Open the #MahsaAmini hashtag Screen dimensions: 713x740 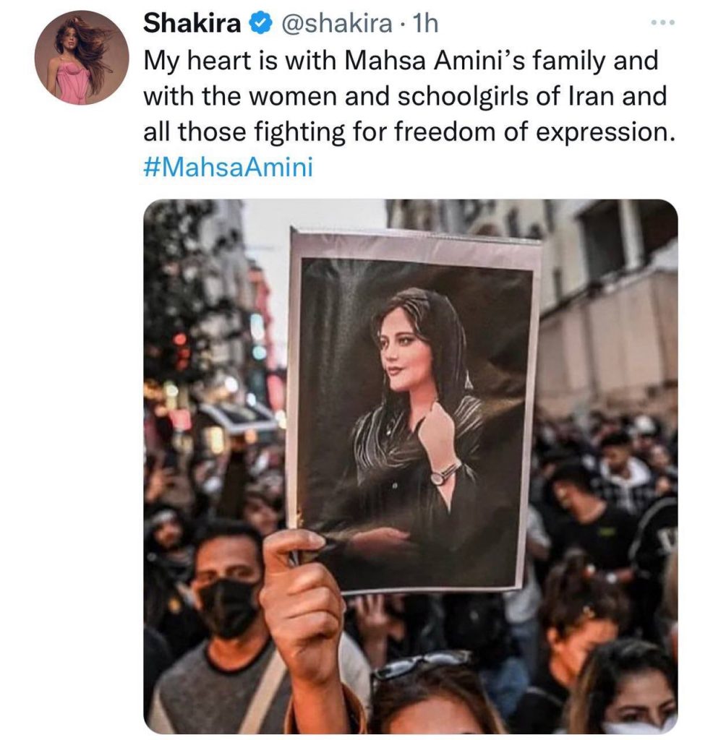[228, 167]
